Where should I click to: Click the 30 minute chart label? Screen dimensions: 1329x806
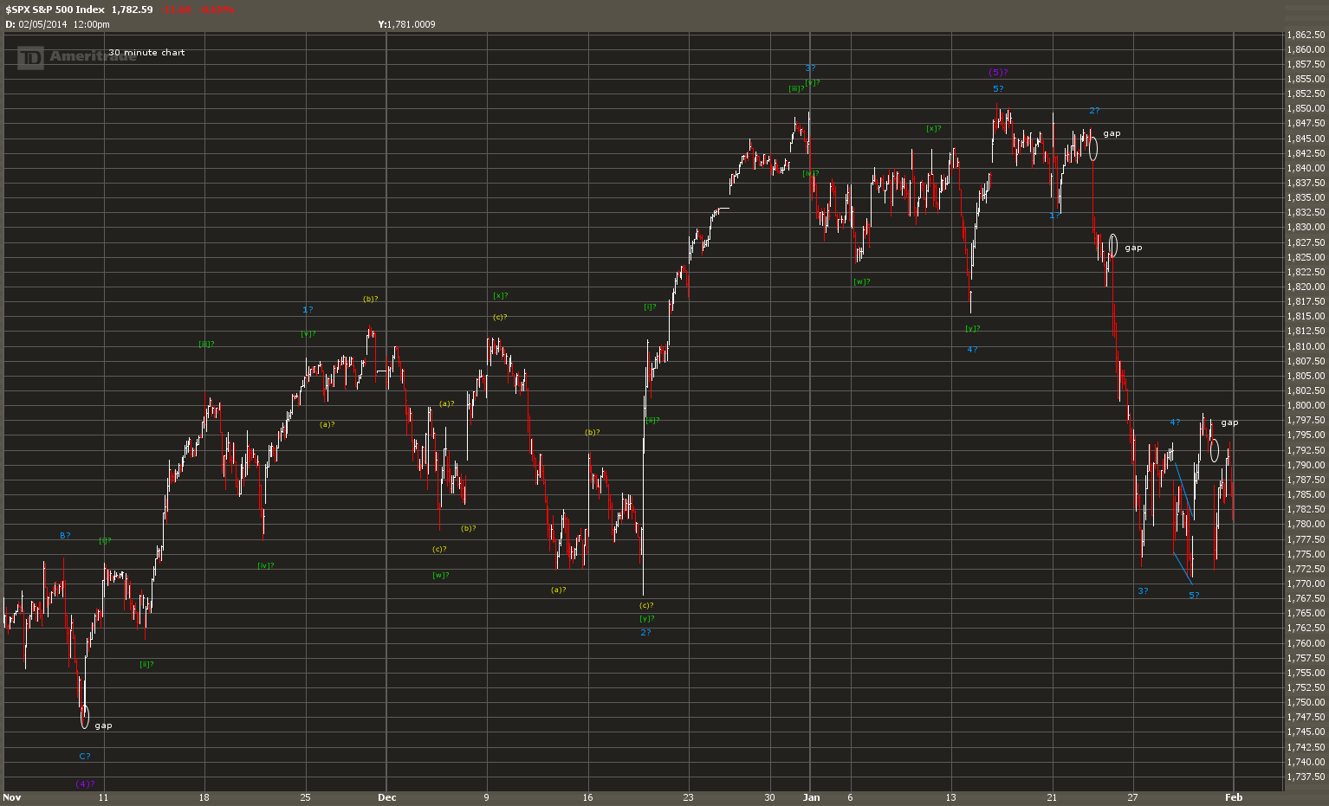coord(146,52)
